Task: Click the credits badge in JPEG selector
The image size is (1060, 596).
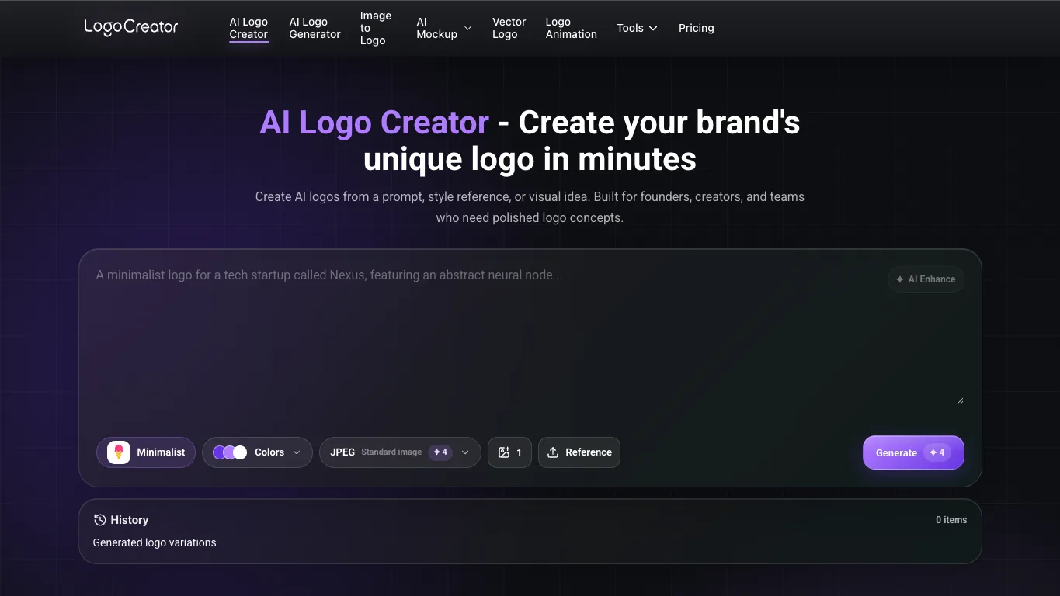Action: 440,452
